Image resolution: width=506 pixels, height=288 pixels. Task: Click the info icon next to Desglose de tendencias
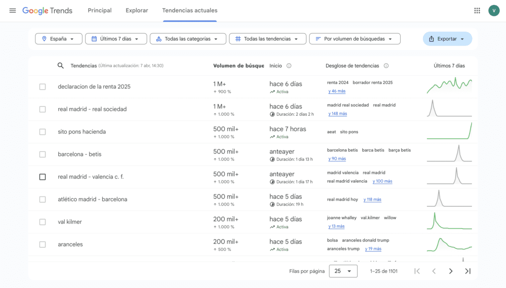point(386,66)
